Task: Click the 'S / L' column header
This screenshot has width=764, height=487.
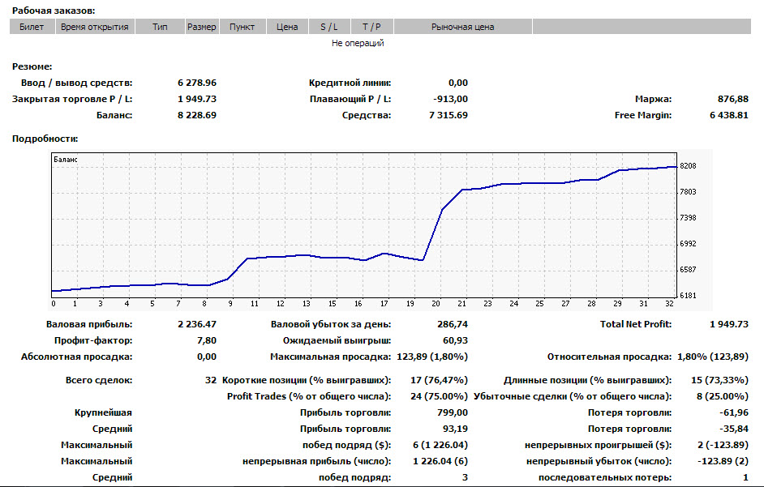Action: pos(329,27)
